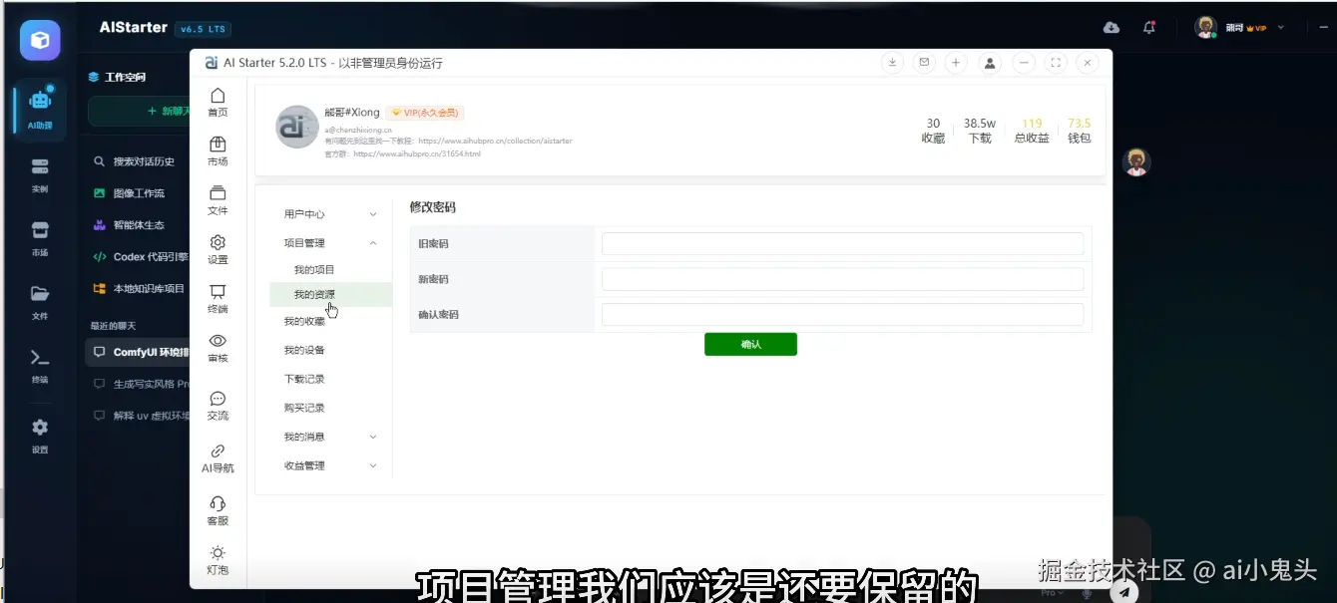Click the 灯泡 light bulb icon
The image size is (1337, 603).
click(x=218, y=560)
